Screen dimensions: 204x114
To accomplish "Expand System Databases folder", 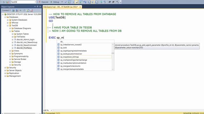I will coord(8,20).
